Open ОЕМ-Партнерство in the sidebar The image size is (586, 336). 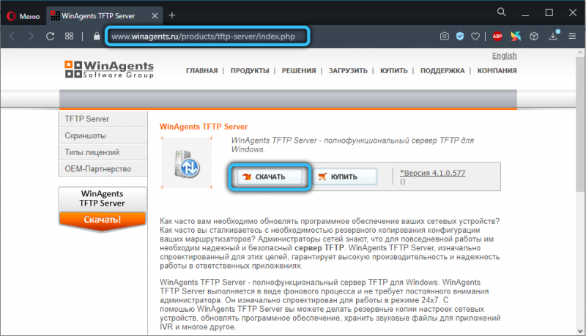(103, 169)
